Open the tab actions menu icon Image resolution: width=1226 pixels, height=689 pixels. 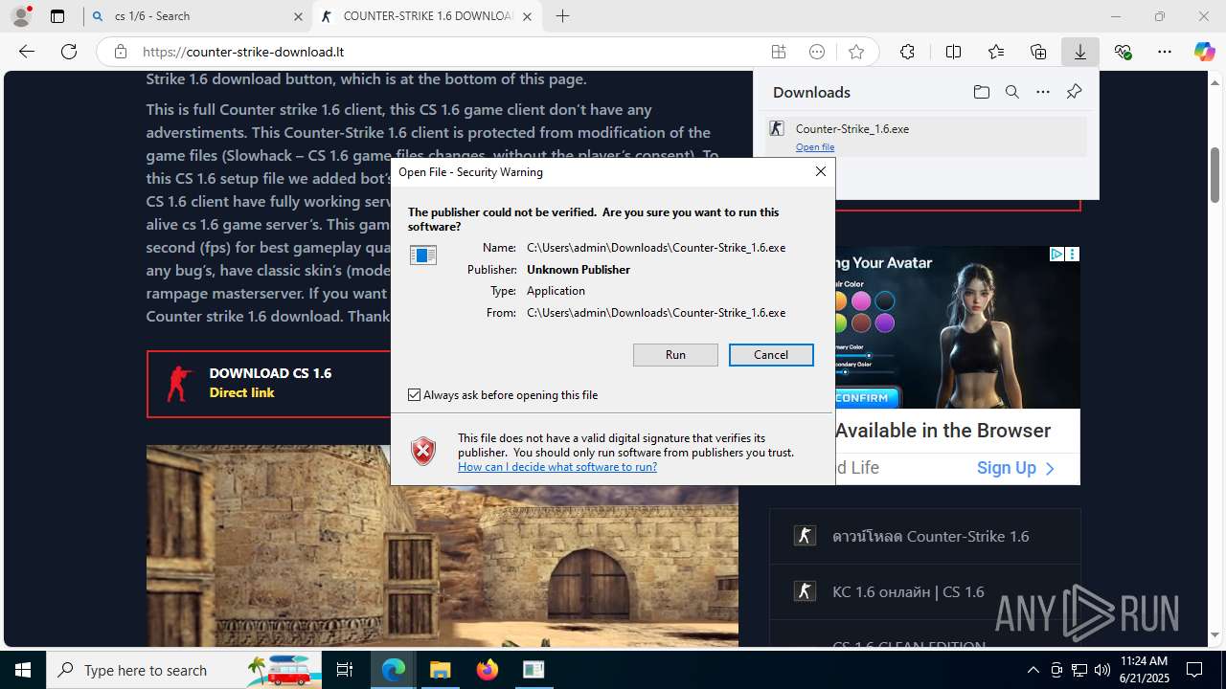point(57,16)
